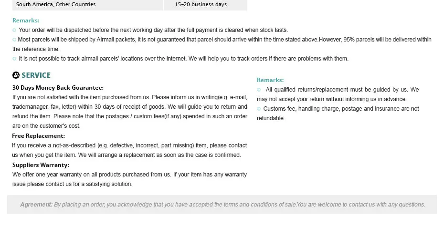Click the 'Free Replacement:' heading
444x238 pixels.
39,136
